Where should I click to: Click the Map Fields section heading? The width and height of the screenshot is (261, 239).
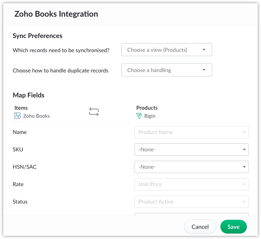(29, 95)
